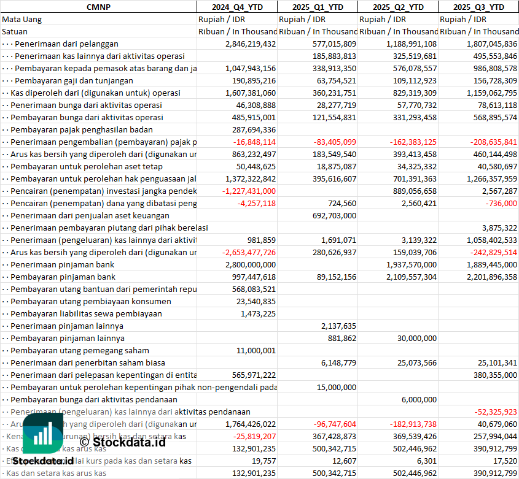
Task: Select the CMNP header cell
Action: coord(98,7)
